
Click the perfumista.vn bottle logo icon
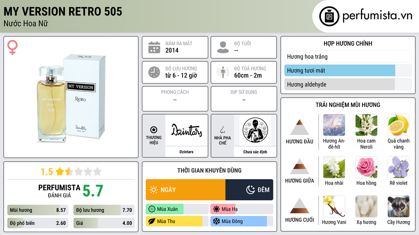[329, 16]
